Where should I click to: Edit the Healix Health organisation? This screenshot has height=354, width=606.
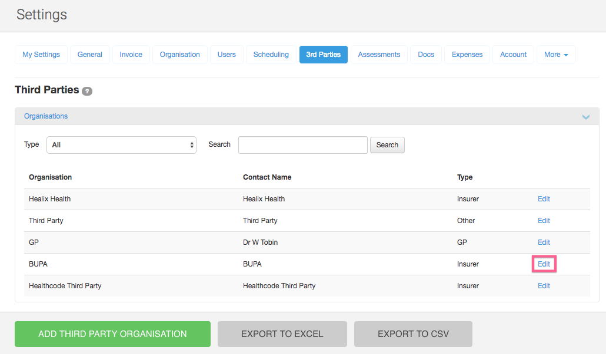[544, 199]
